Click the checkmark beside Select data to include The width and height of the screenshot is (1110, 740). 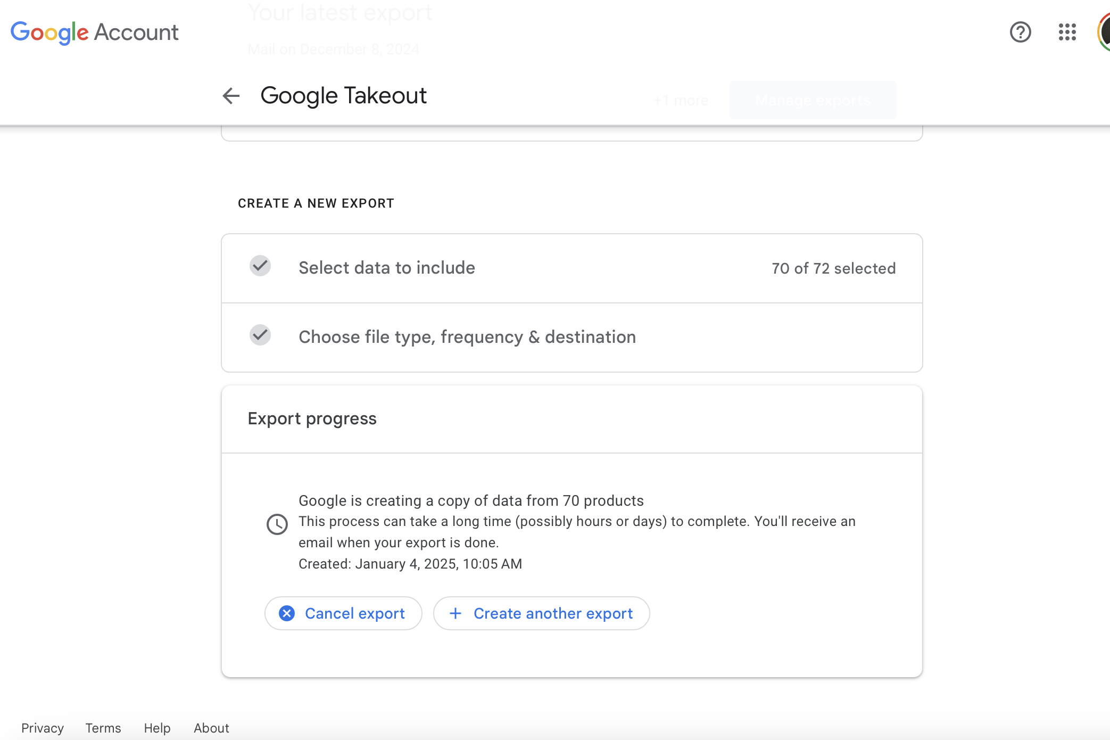(260, 266)
